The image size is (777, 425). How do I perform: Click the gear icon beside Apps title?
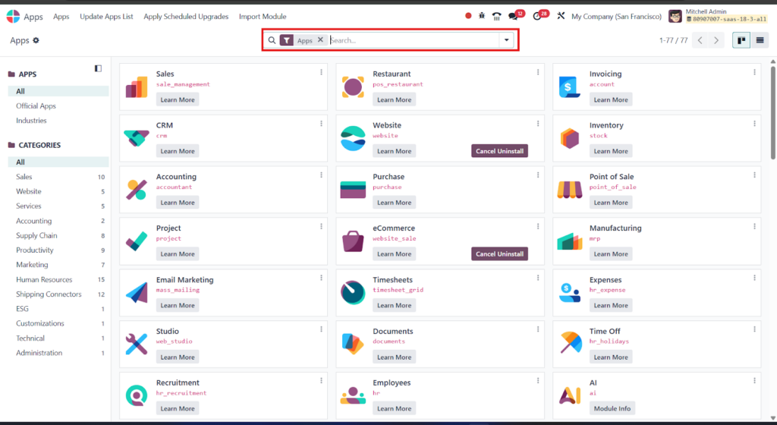tap(36, 40)
